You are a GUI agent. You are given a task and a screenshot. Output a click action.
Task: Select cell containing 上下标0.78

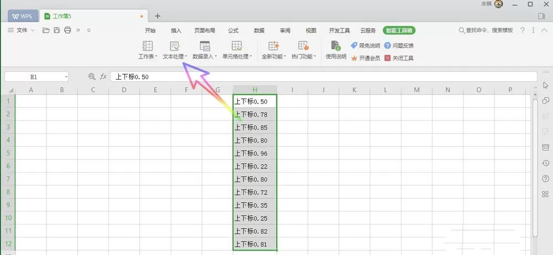point(254,115)
